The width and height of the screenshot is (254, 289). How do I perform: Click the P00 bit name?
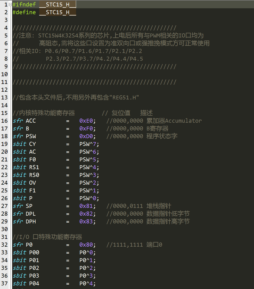click(x=34, y=252)
